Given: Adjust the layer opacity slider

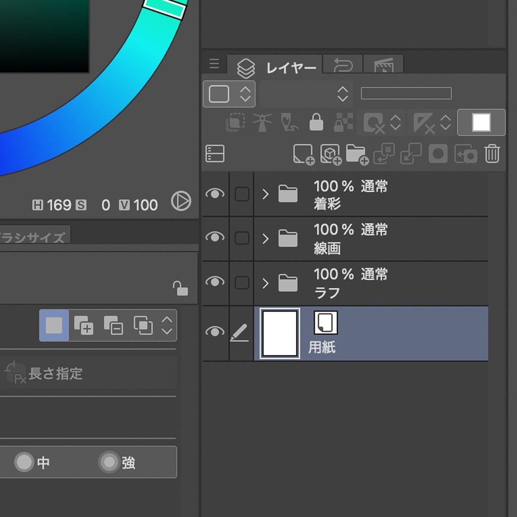Looking at the screenshot, I should tap(406, 93).
